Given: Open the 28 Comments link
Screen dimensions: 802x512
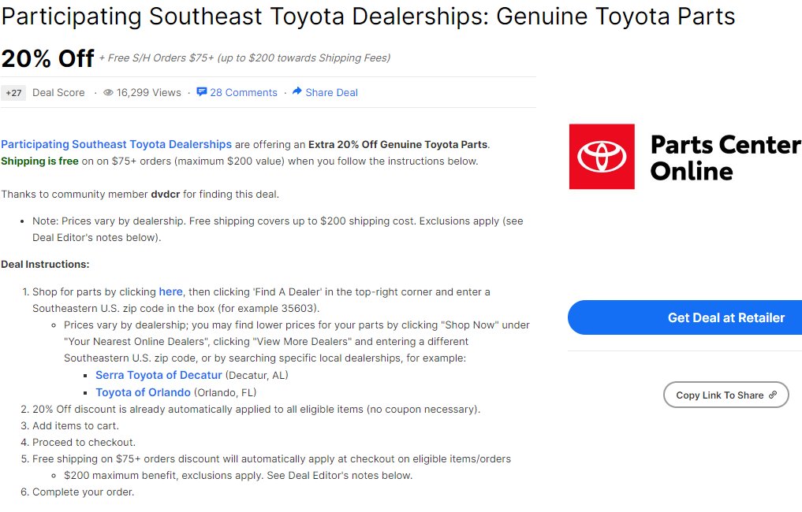Looking at the screenshot, I should 244,92.
